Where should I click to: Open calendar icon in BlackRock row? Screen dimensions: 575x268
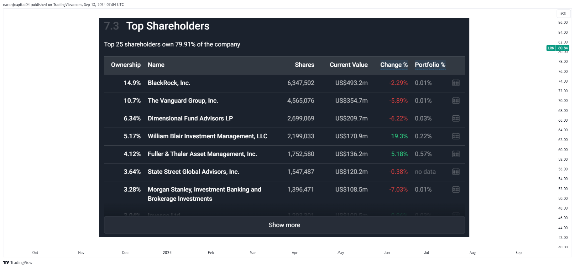point(456,83)
